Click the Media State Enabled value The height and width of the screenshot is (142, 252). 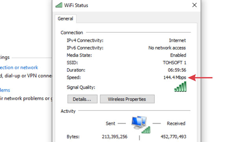(x=178, y=55)
